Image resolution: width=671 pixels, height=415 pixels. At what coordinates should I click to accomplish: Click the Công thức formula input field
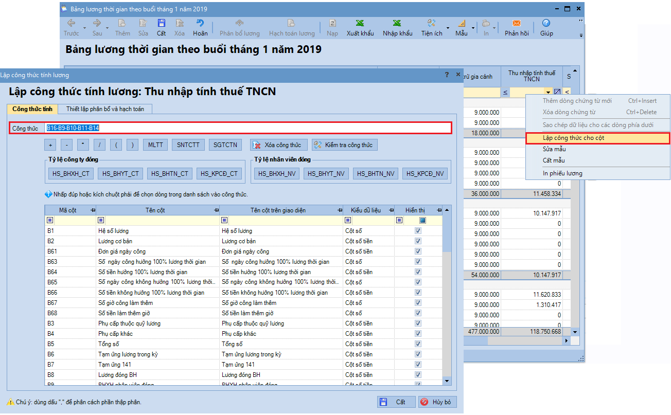(x=273, y=128)
